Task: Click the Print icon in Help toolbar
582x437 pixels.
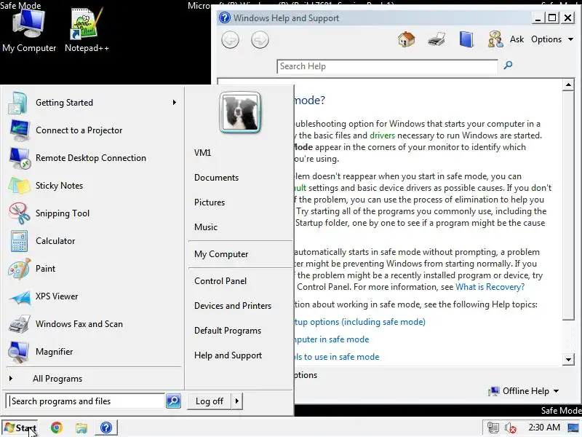Action: pyautogui.click(x=436, y=39)
